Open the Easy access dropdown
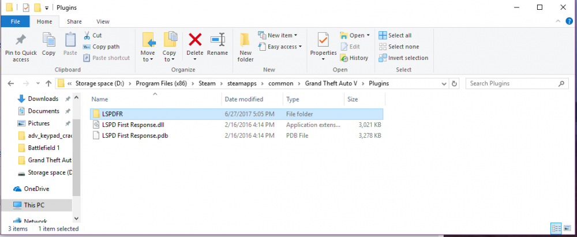Screen dimensions: 577x237 coord(280,47)
